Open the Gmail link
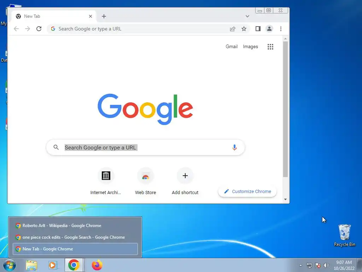 click(x=232, y=46)
